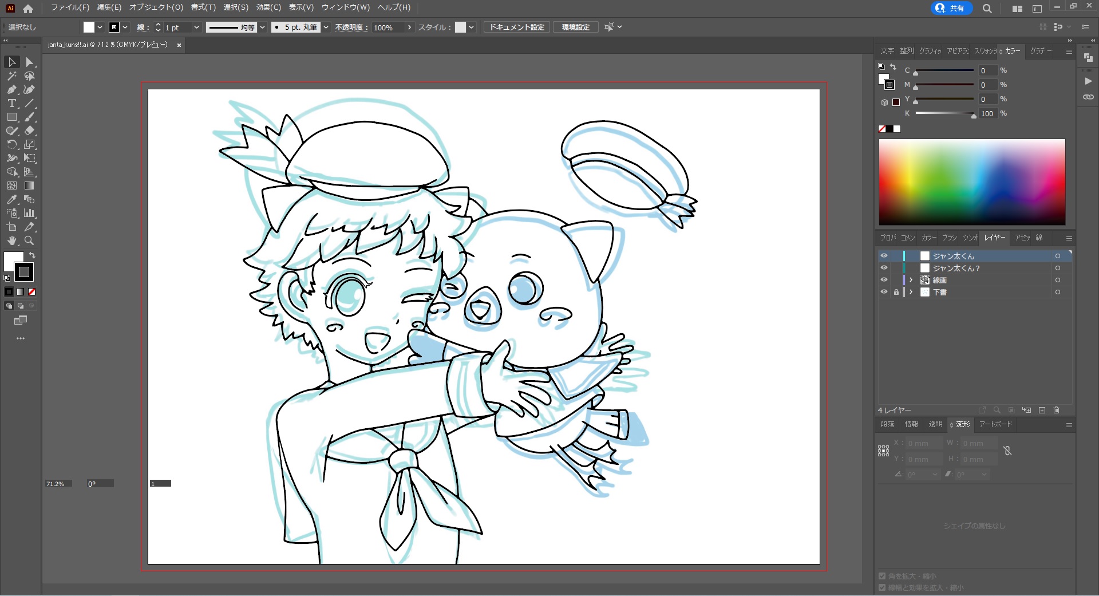Click the Home icon
This screenshot has height=596, width=1099.
28,9
